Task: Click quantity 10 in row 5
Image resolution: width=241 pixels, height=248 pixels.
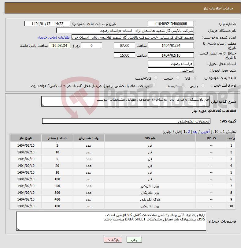Action: [x=57, y=172]
